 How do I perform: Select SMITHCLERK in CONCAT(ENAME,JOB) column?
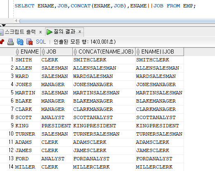coord(104,60)
